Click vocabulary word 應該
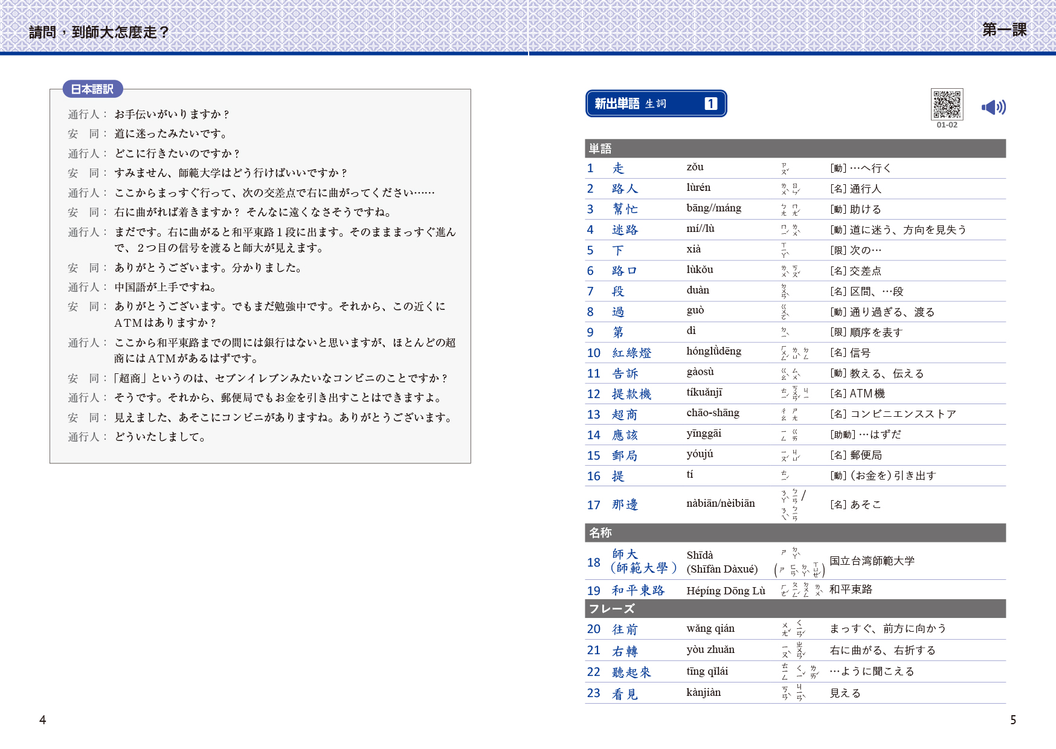Viewport: 1056px width, 749px height. [625, 436]
